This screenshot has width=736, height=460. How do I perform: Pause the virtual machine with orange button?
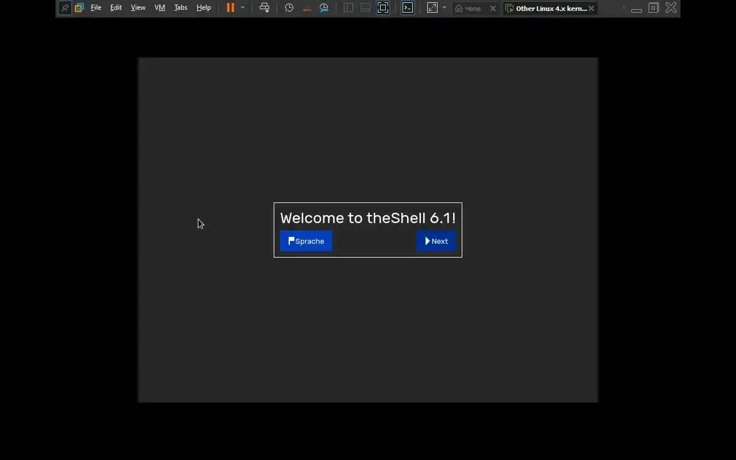pos(231,8)
